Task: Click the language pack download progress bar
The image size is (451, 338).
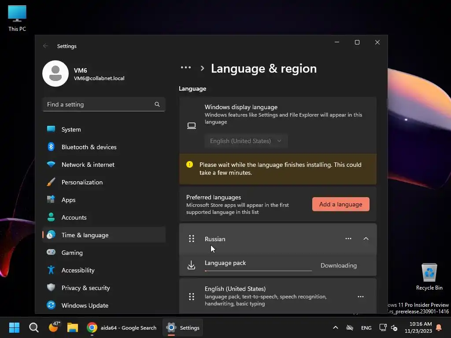Action: [x=258, y=271]
